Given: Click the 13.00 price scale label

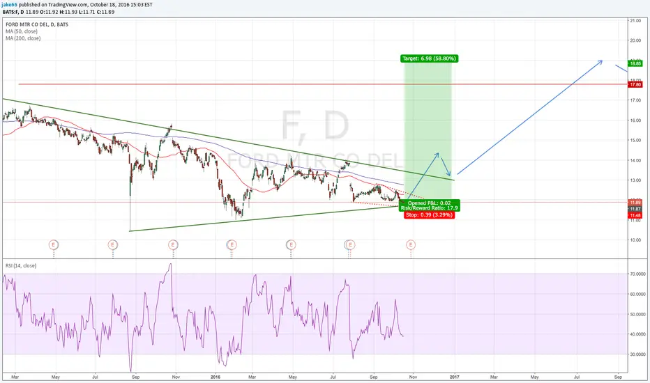Looking at the screenshot, I should [x=635, y=180].
